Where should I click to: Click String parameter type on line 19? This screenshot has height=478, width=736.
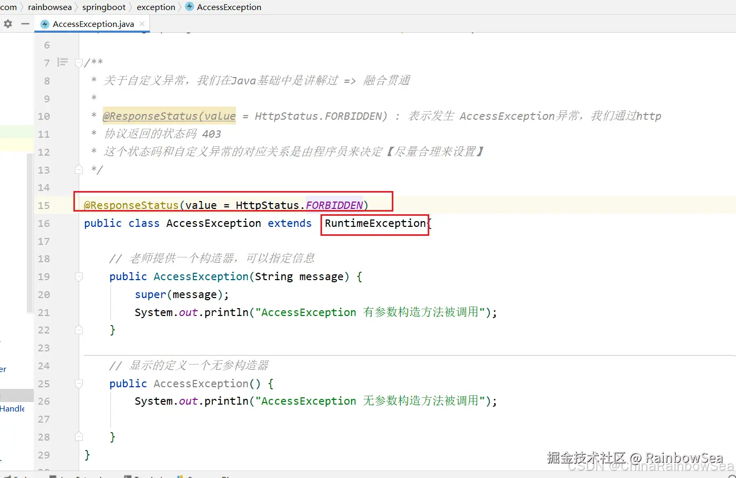273,276
